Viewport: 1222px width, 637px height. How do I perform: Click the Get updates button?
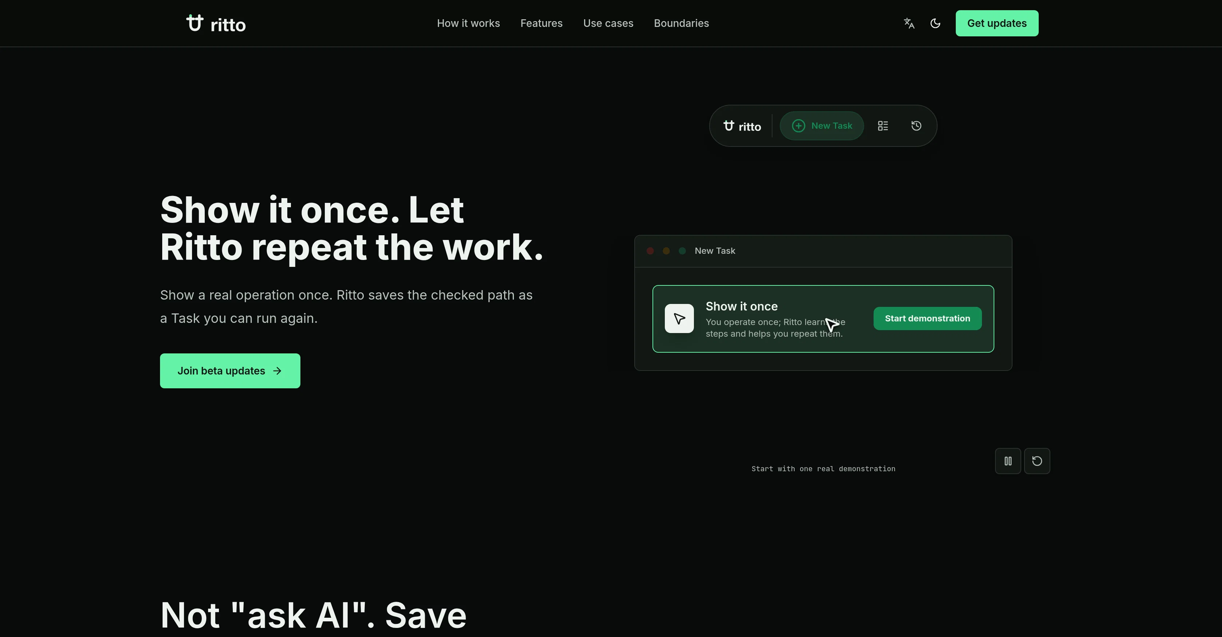[997, 23]
